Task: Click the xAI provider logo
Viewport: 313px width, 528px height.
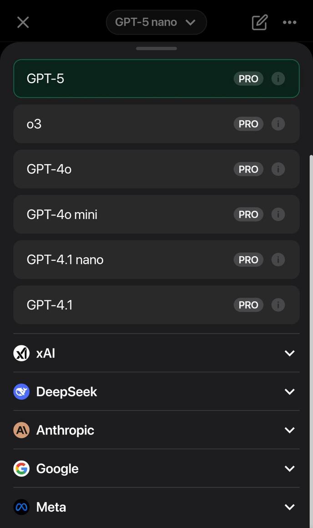Action: (x=21, y=352)
